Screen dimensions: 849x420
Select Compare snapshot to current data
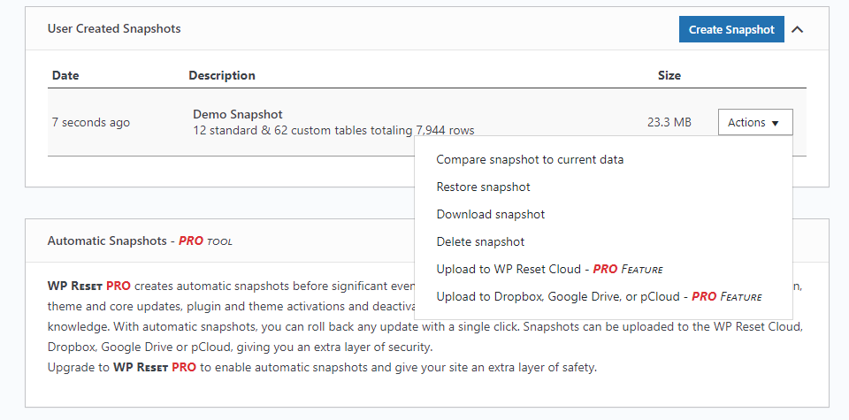click(530, 160)
